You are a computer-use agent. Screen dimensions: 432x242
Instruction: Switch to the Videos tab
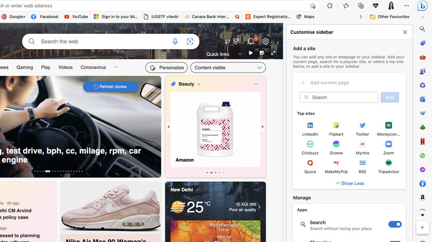click(65, 67)
